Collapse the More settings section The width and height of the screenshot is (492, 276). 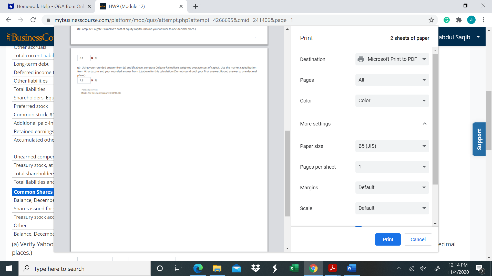click(424, 124)
